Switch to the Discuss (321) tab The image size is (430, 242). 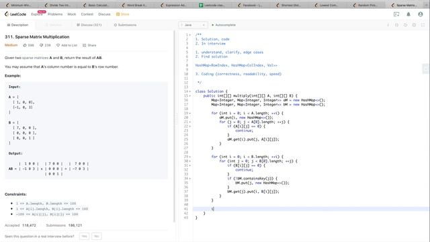[89, 25]
